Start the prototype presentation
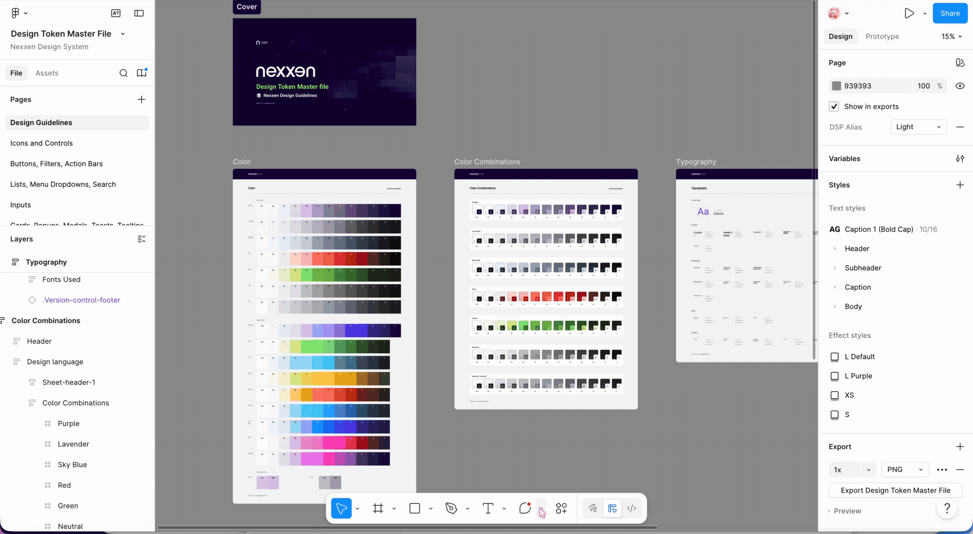The height and width of the screenshot is (534, 973). (910, 13)
